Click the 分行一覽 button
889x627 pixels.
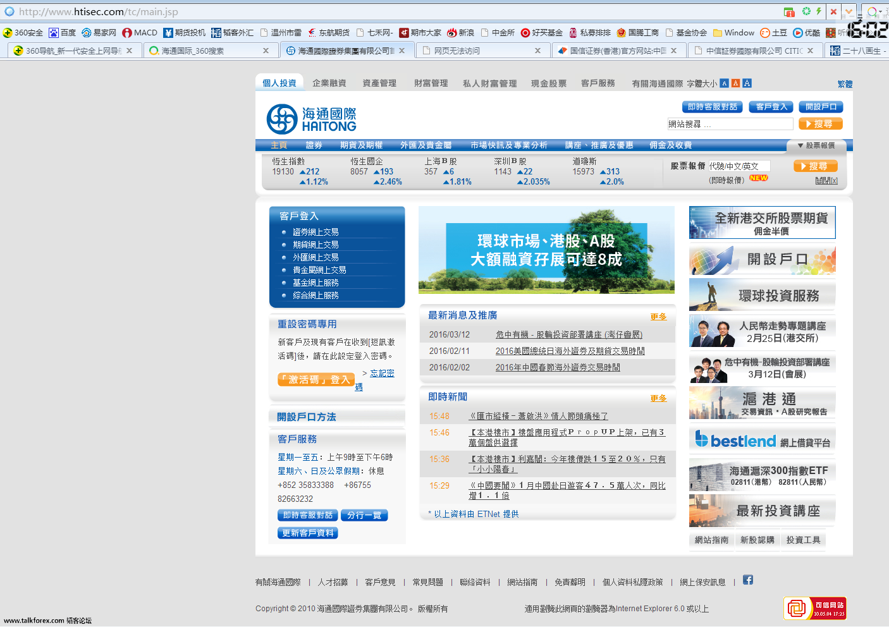364,515
